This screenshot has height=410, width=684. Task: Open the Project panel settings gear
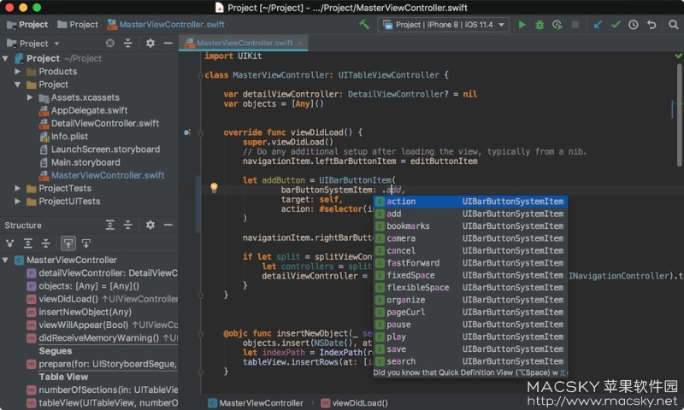150,43
